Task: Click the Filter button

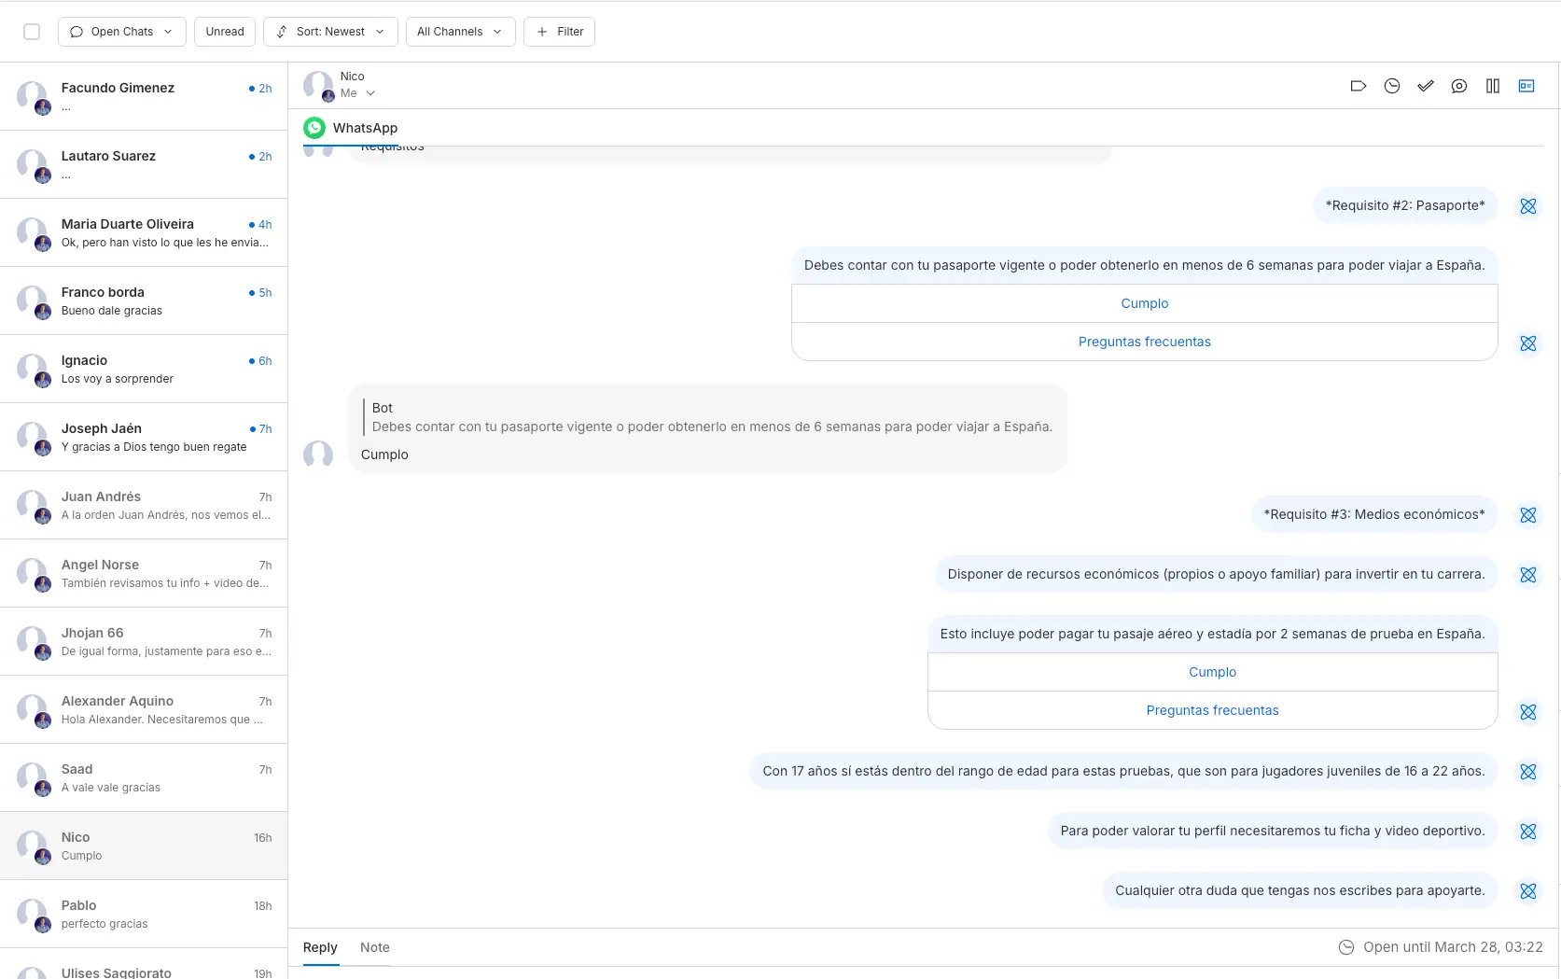Action: click(x=558, y=31)
